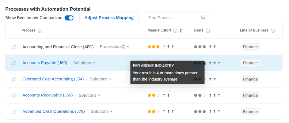Open Accounts Payable (J60) link
The height and width of the screenshot is (123, 289).
click(x=45, y=63)
